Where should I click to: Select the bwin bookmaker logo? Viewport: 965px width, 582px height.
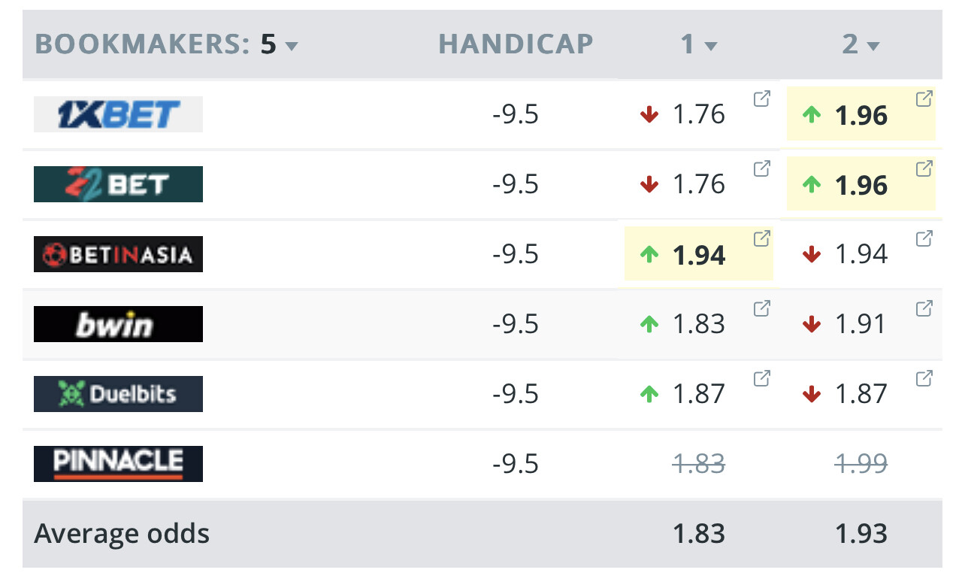click(x=118, y=324)
